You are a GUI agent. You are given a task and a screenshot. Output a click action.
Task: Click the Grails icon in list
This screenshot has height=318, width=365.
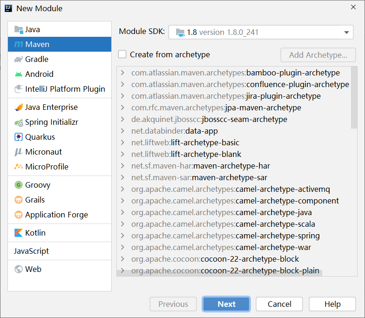19,200
